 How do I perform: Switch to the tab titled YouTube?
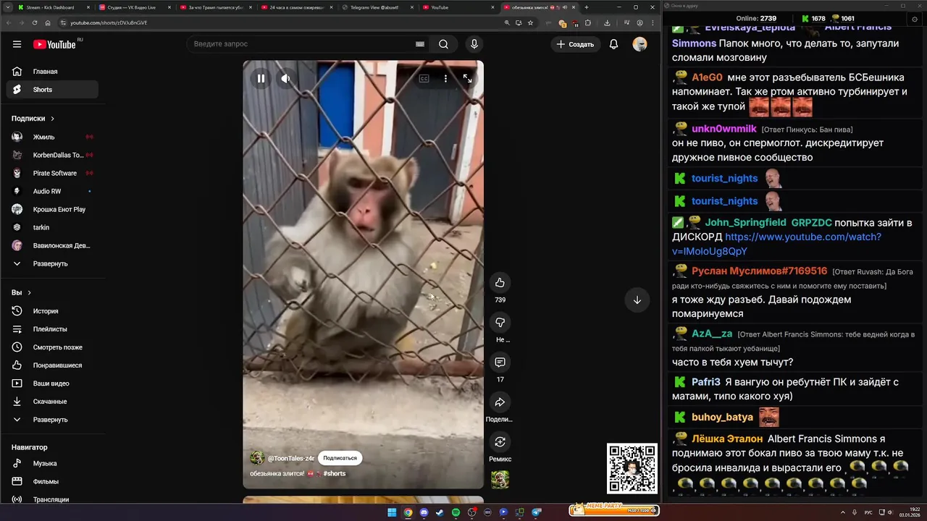point(458,7)
